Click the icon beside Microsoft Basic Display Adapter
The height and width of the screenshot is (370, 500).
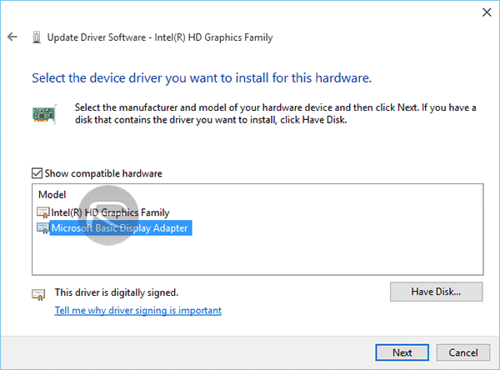point(43,227)
